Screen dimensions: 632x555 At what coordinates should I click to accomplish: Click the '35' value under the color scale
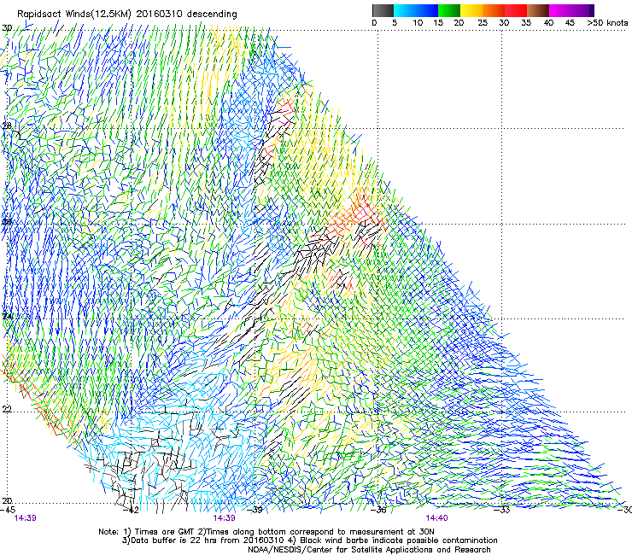(x=526, y=23)
